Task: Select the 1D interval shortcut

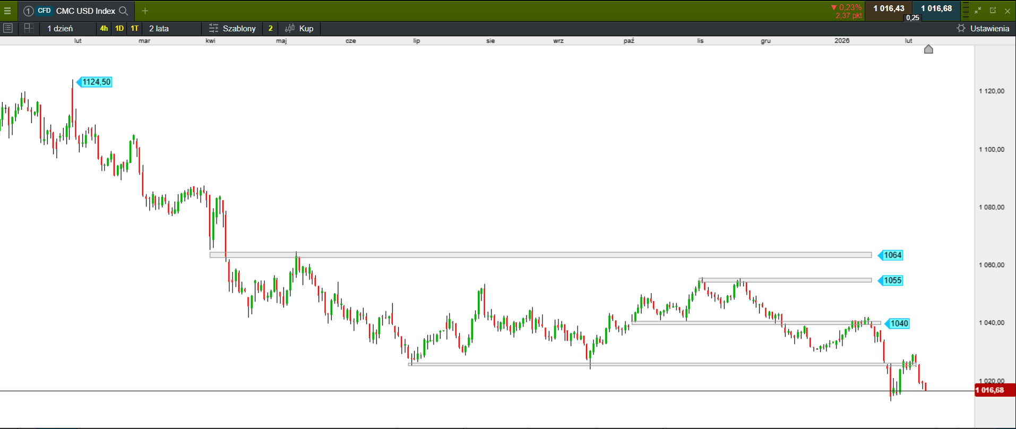Action: click(x=119, y=29)
